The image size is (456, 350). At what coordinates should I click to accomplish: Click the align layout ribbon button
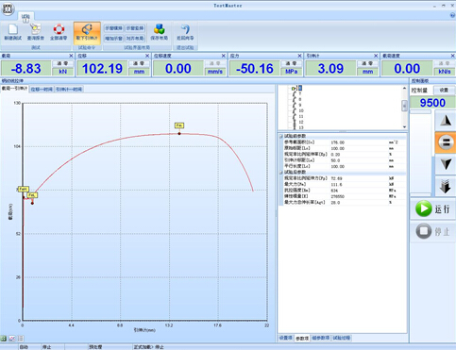click(135, 39)
